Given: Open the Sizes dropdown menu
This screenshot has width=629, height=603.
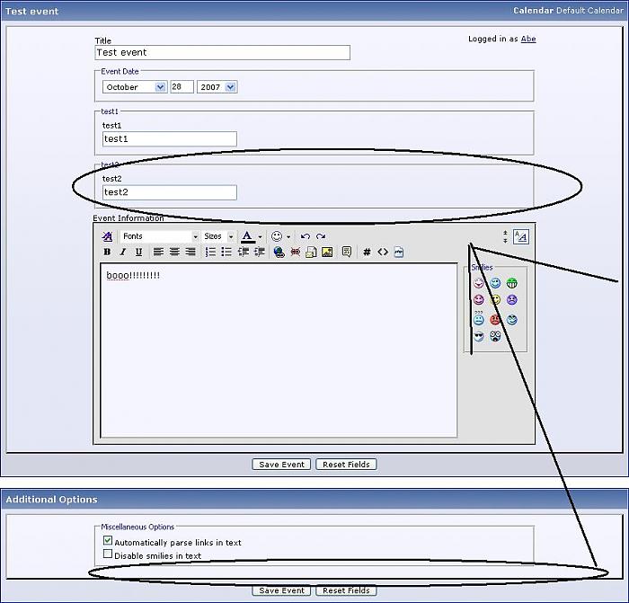Looking at the screenshot, I should coord(218,236).
